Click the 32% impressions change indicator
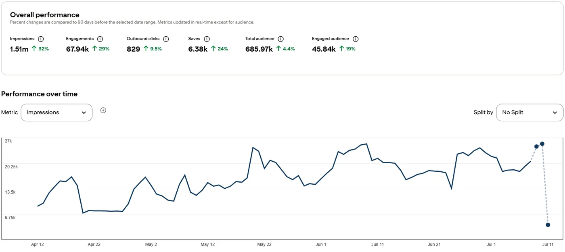 (x=40, y=49)
